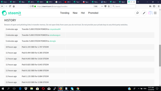This screenshot has width=161, height=91.
Task: Show site information icon in address bar
Action: pyautogui.click(x=30, y=6)
